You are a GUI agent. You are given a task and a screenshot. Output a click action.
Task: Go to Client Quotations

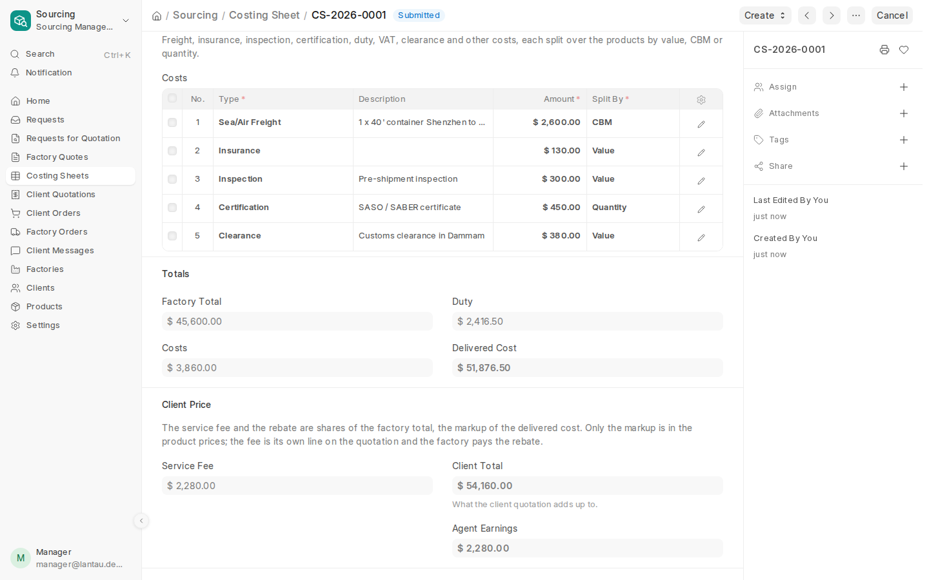[x=71, y=195]
